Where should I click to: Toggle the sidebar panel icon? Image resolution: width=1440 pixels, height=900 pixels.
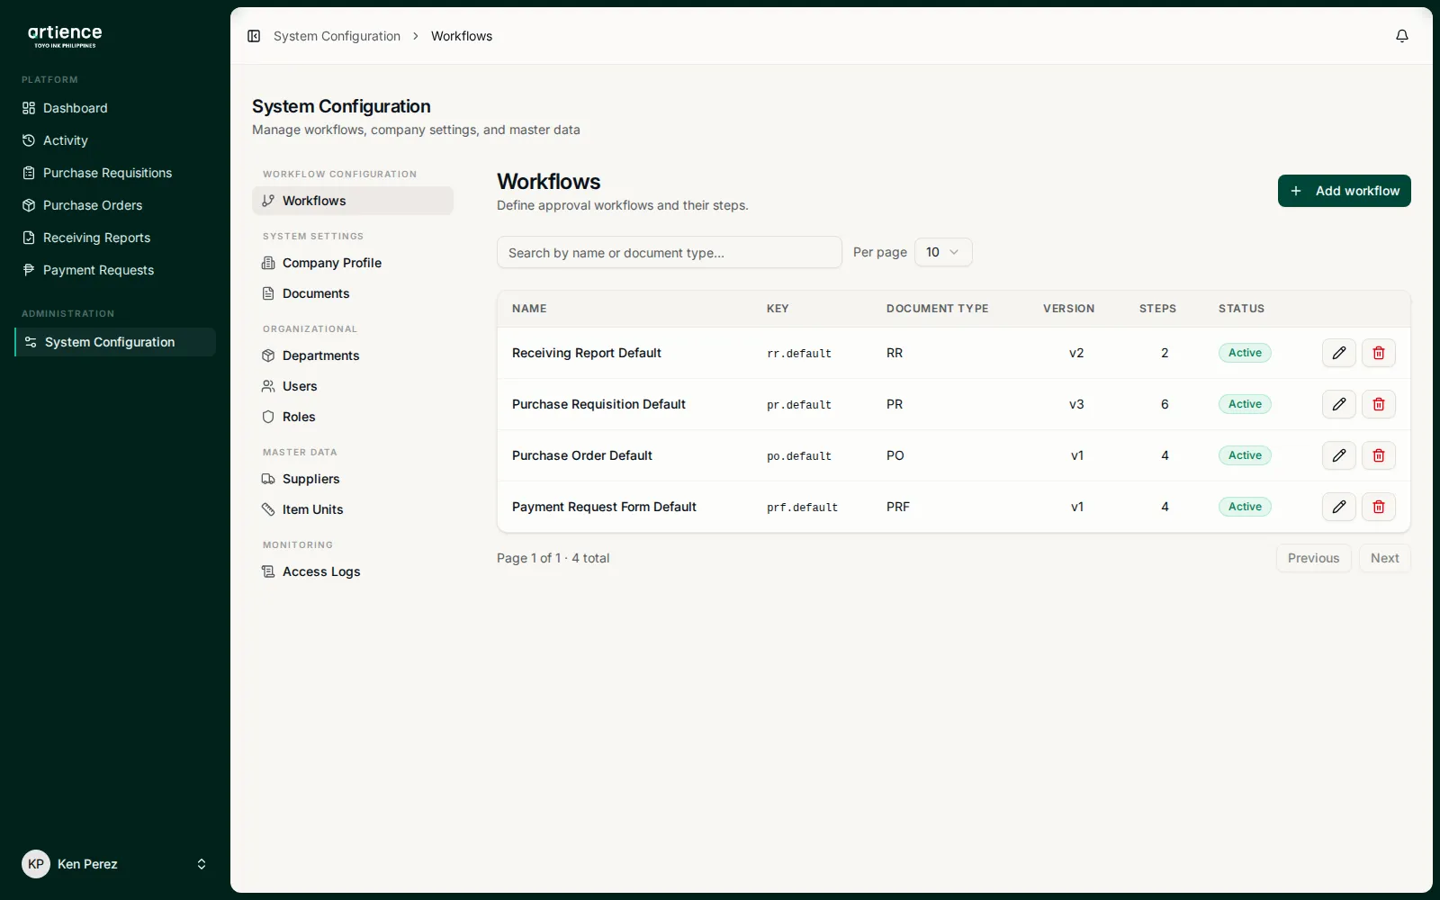point(254,36)
